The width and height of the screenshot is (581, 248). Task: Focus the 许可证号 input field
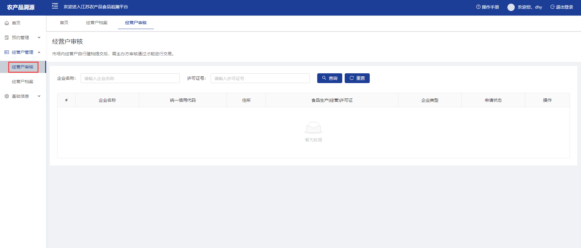point(260,78)
